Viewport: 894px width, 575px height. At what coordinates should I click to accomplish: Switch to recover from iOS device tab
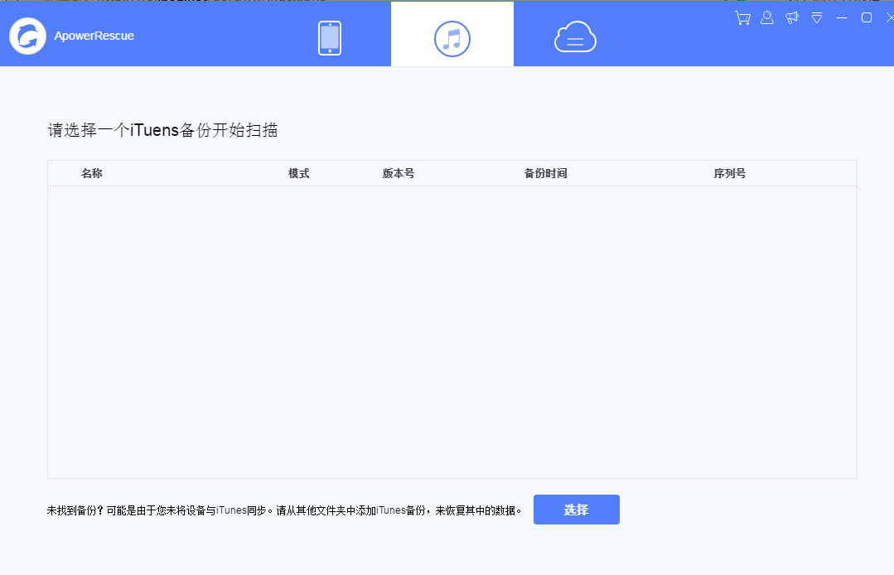point(330,38)
